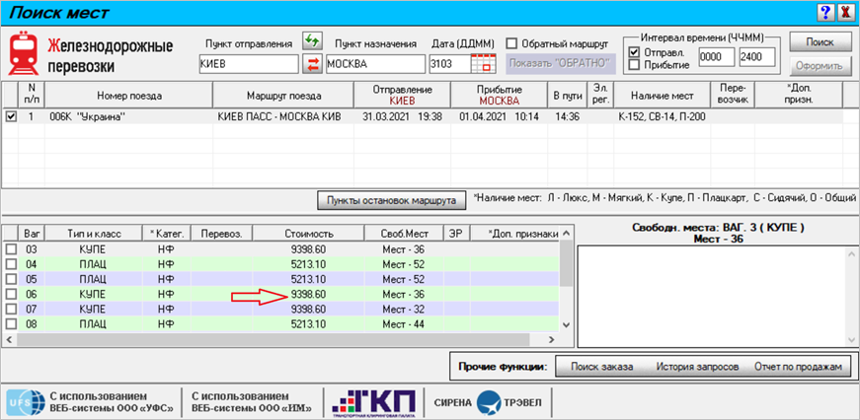Open Отчет по продажам function
The height and width of the screenshot is (420, 860).
tap(798, 367)
